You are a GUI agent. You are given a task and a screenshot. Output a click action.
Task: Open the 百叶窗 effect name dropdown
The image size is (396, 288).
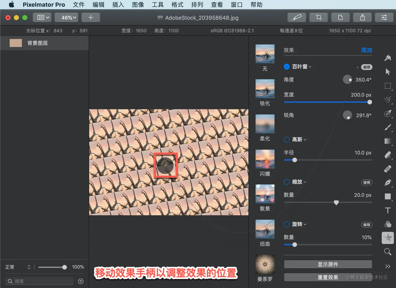point(302,67)
